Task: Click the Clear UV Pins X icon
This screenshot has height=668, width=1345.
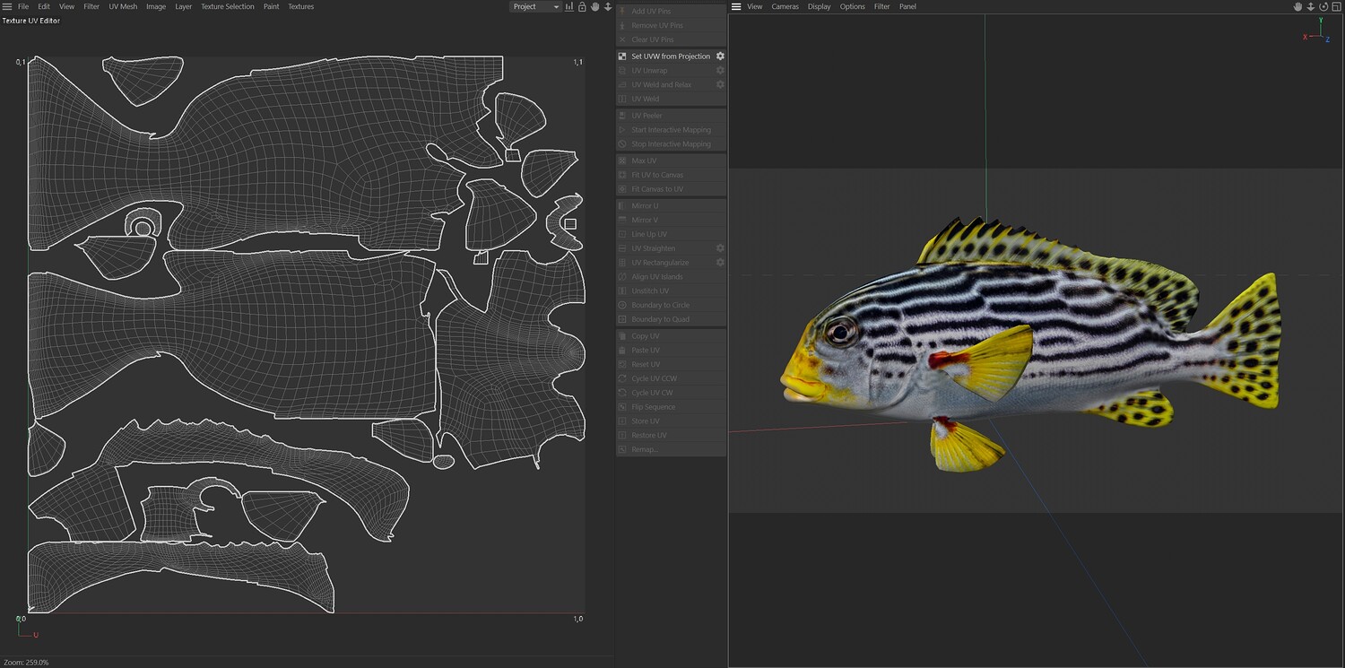Action: tap(623, 39)
